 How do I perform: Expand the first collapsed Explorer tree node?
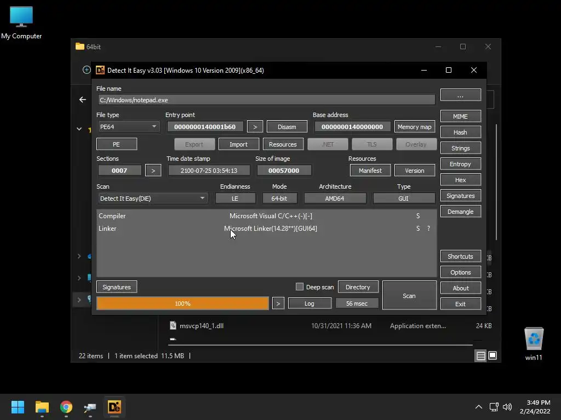click(x=79, y=256)
